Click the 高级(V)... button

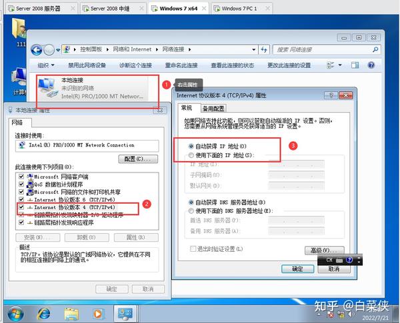click(x=325, y=250)
